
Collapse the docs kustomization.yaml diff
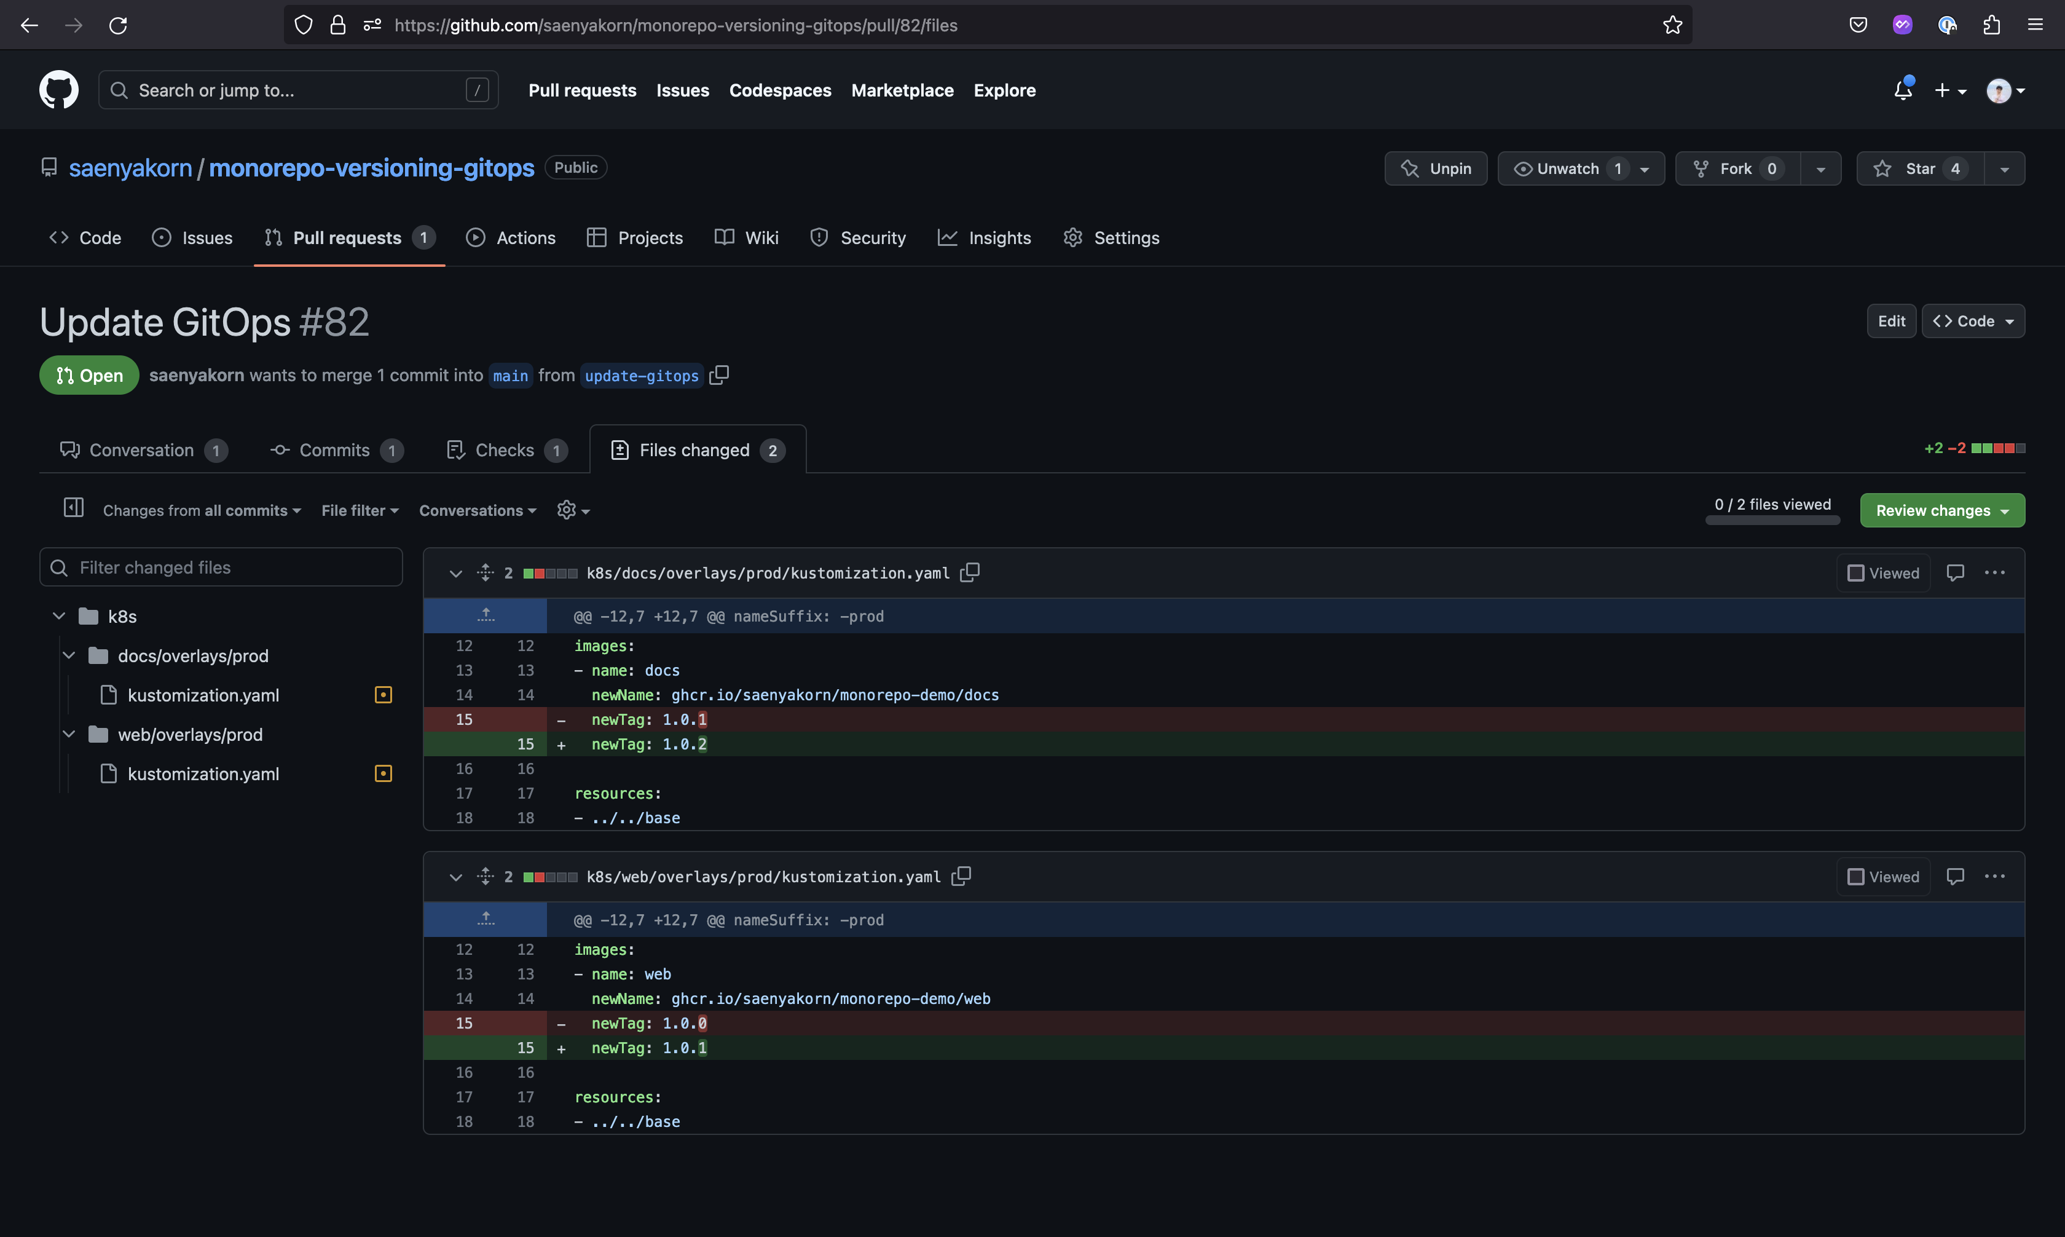coord(455,572)
